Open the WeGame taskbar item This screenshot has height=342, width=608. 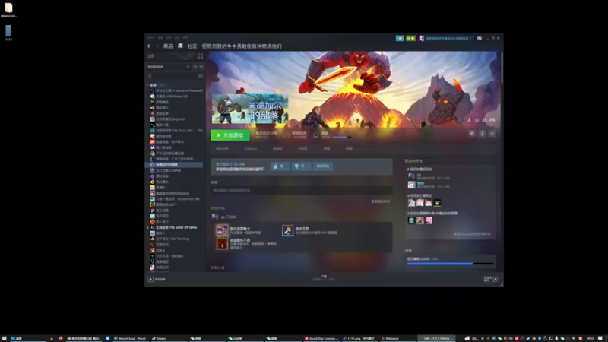tap(391, 338)
